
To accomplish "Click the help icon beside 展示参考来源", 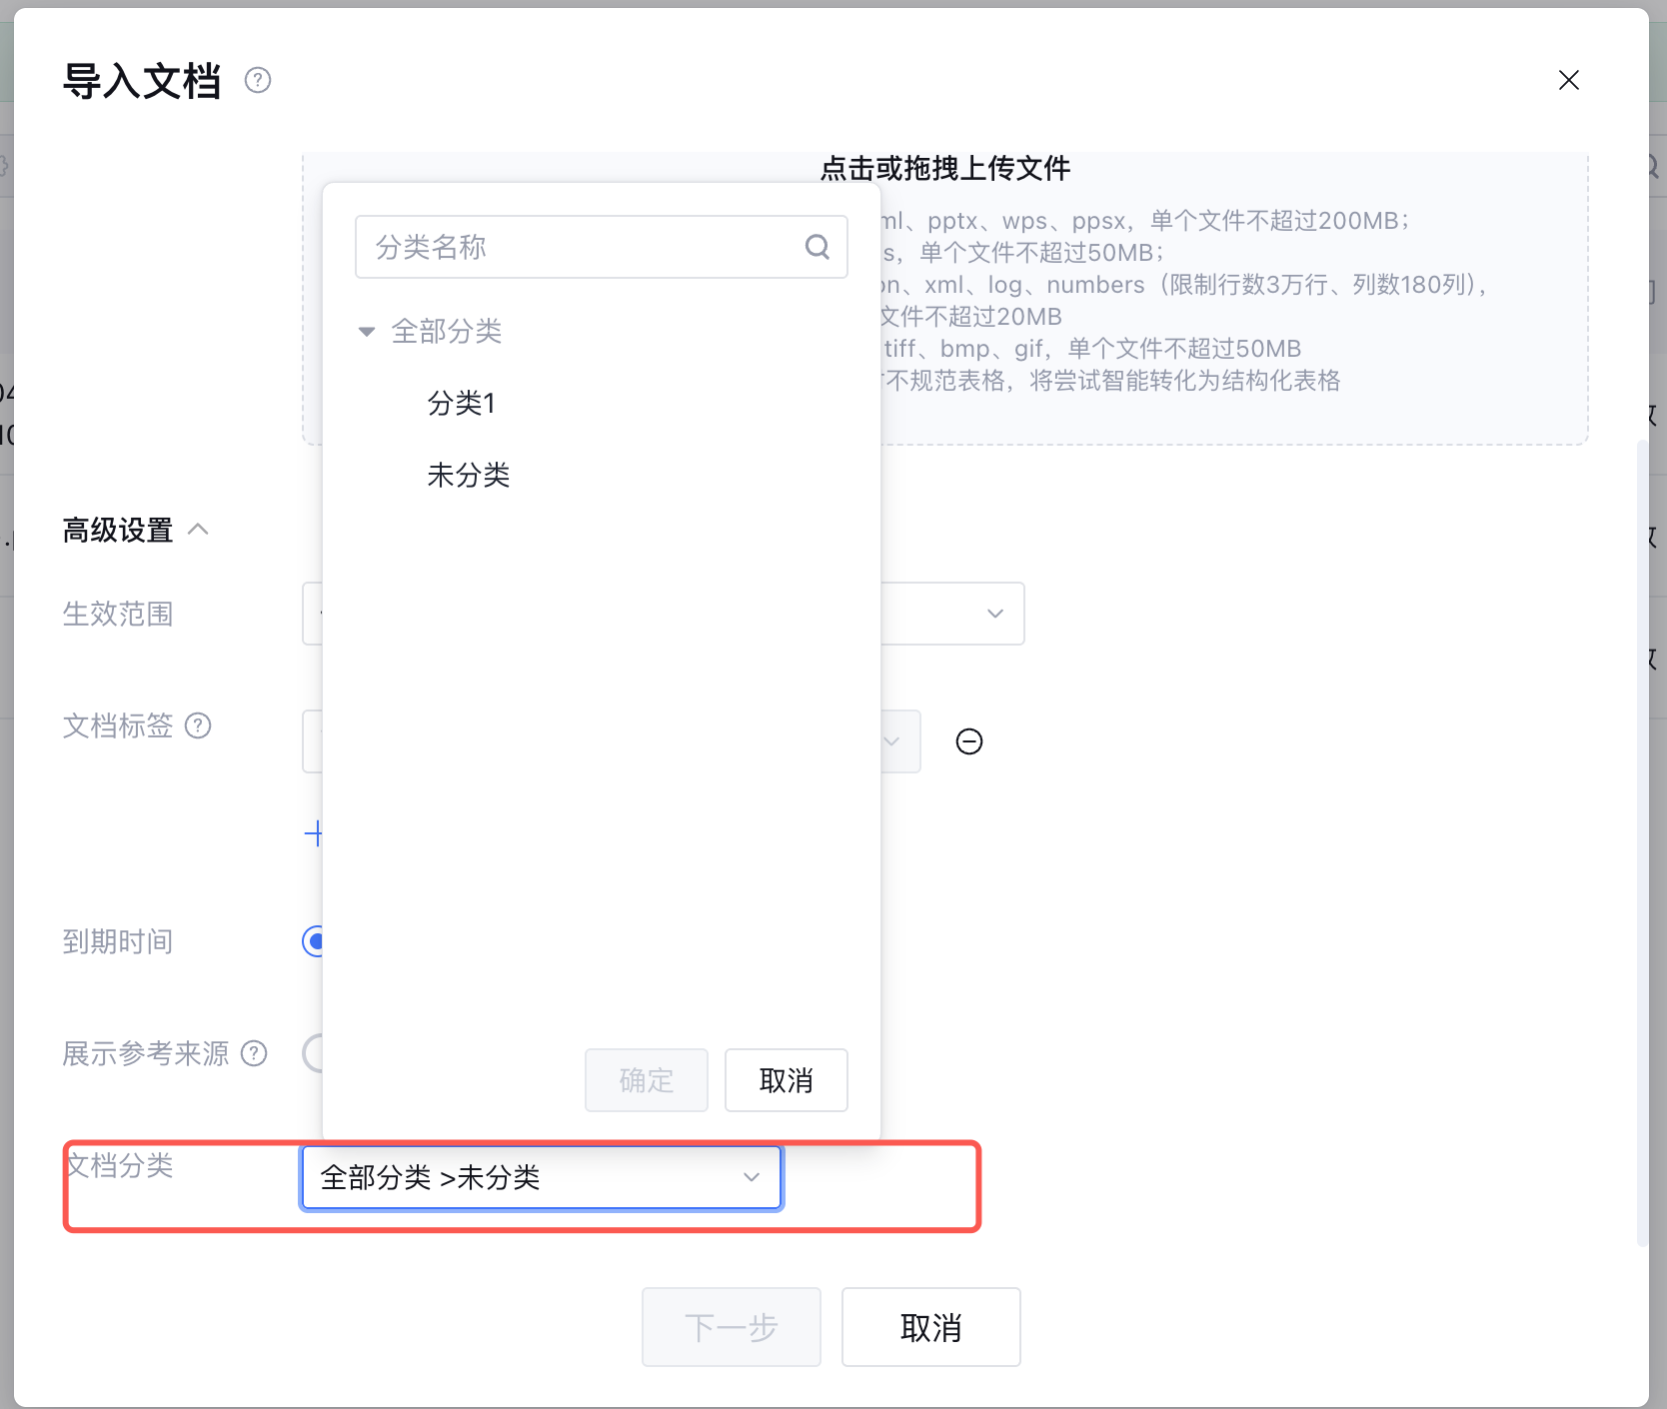I will (254, 1053).
